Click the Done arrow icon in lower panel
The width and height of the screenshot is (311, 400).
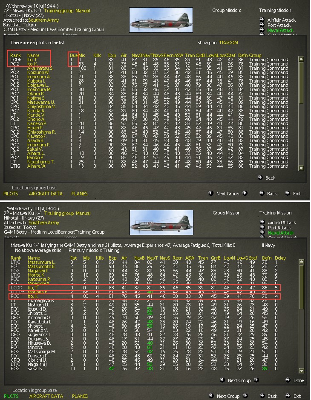coord(288,380)
